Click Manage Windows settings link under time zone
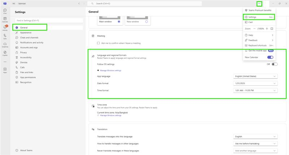The height and width of the screenshot is (155, 289). 111,115
